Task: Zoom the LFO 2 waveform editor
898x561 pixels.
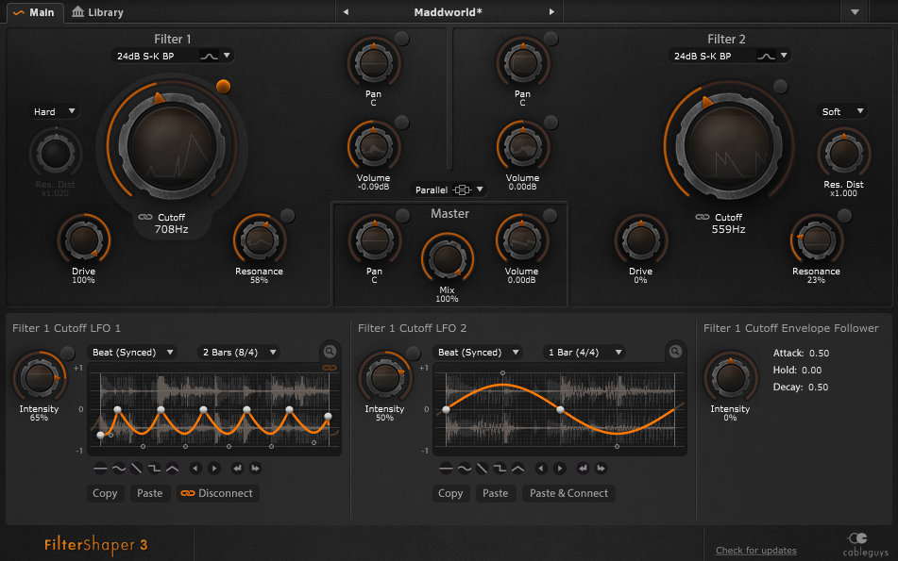Action: tap(676, 351)
